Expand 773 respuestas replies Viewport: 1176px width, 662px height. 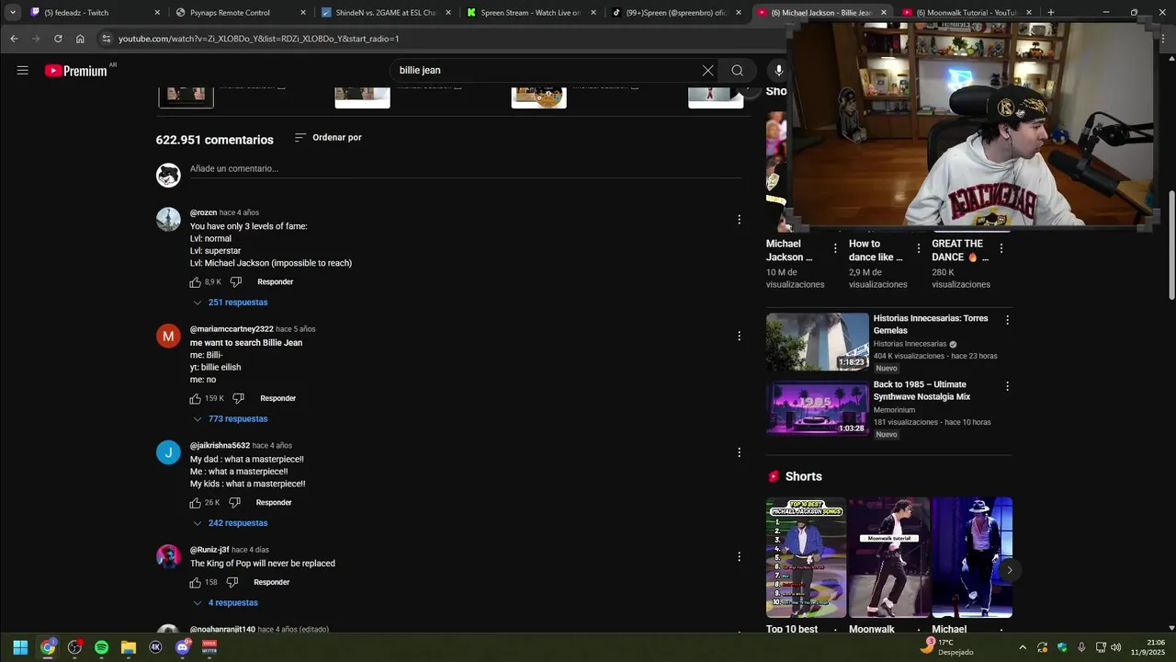point(231,419)
